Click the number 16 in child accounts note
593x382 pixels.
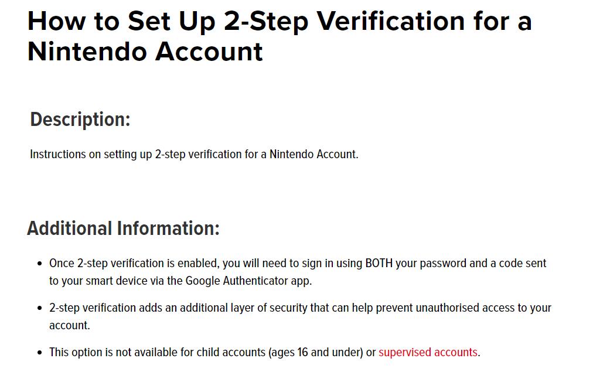click(302, 352)
